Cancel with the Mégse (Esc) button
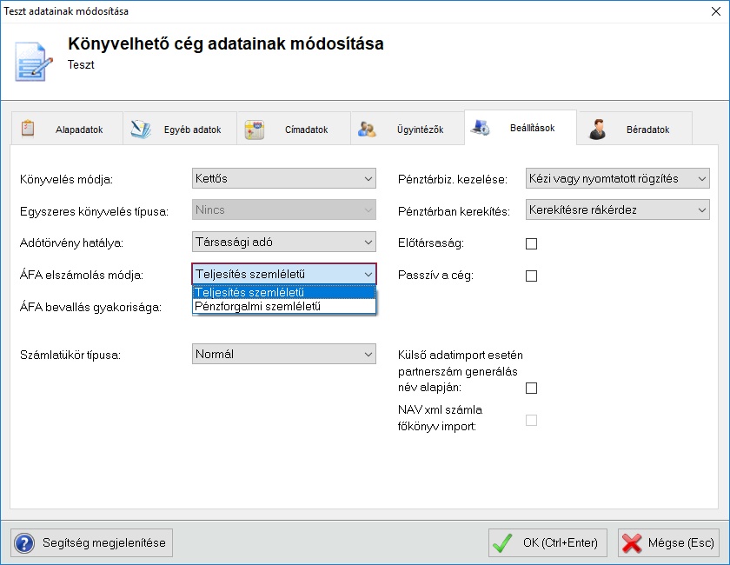 (668, 543)
